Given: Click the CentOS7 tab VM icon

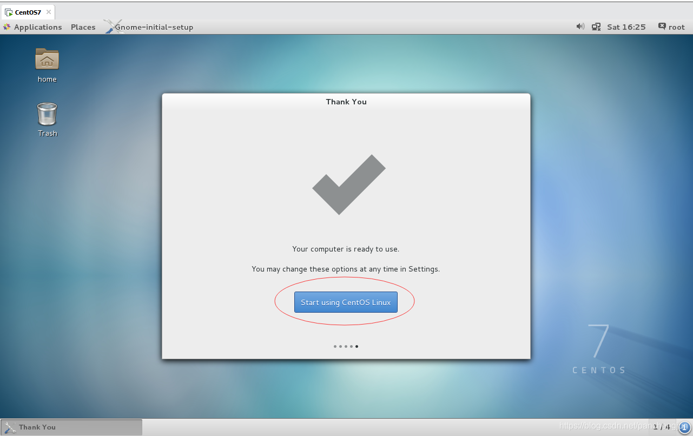Looking at the screenshot, I should (x=9, y=12).
